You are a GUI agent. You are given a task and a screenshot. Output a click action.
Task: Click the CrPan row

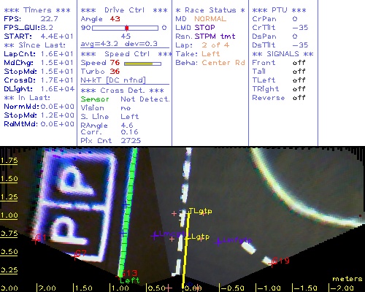click(275, 19)
